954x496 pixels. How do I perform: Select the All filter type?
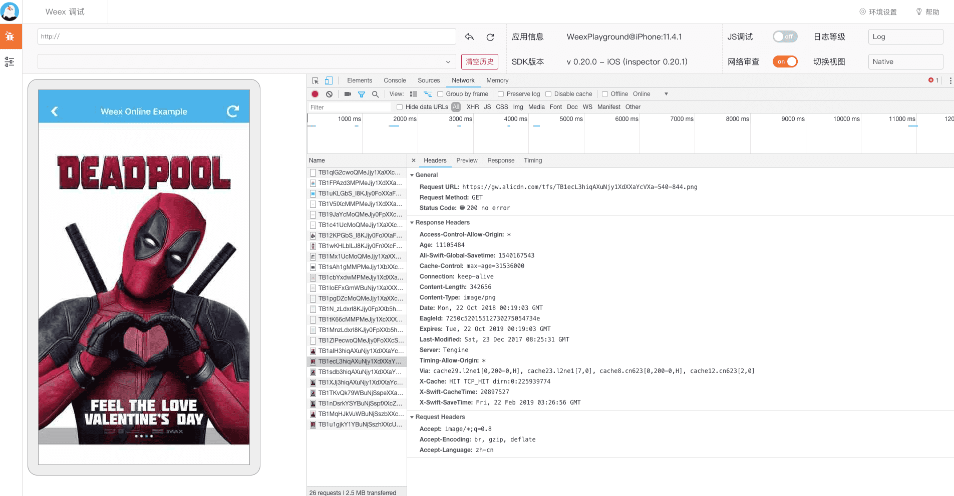coord(456,107)
